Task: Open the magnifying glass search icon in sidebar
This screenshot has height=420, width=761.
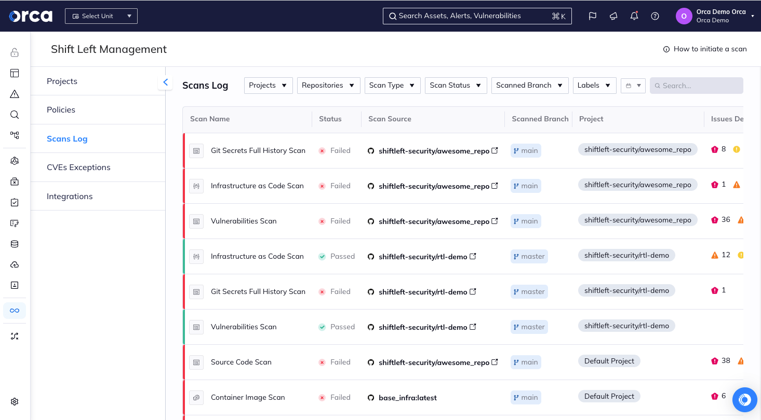Action: pyautogui.click(x=14, y=115)
